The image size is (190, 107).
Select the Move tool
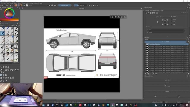click(4, 75)
